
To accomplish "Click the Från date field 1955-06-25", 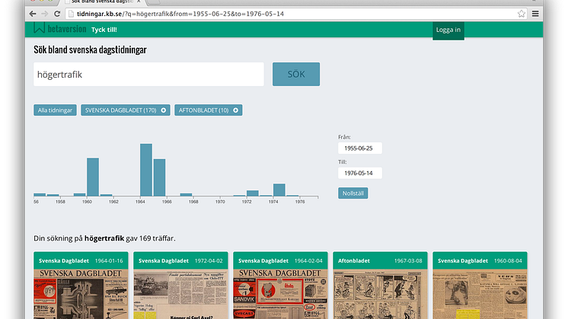I will point(359,148).
